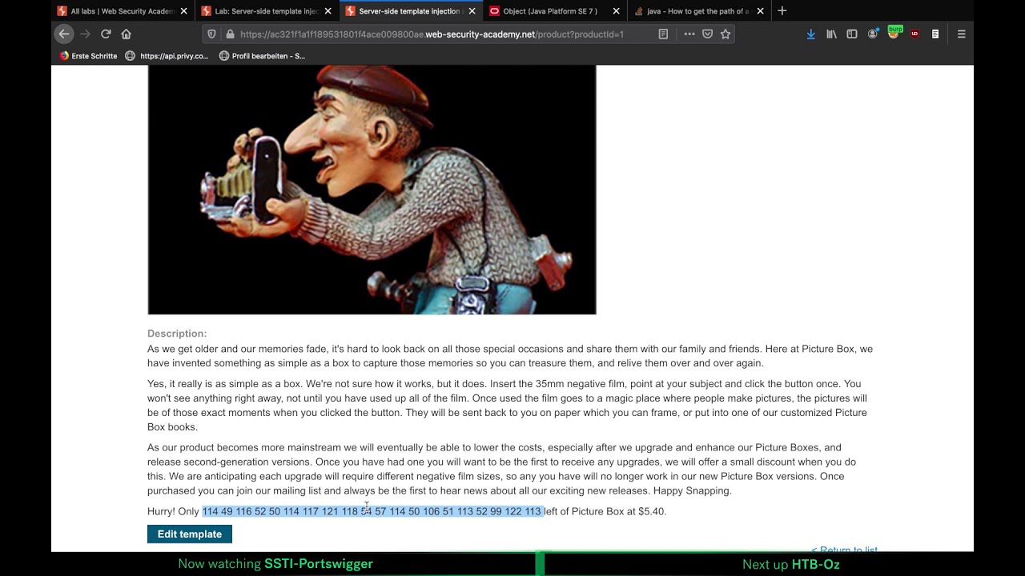Open the uBlock Origin extension
This screenshot has height=576, width=1025.
tap(914, 34)
